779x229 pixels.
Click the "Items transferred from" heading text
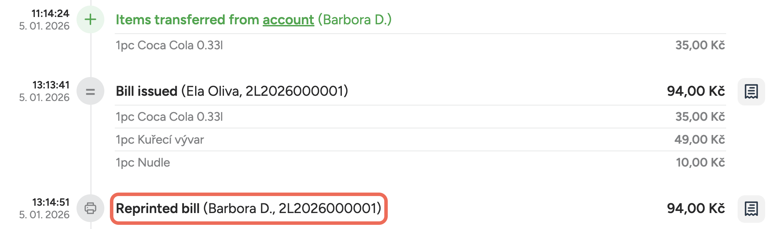click(187, 20)
